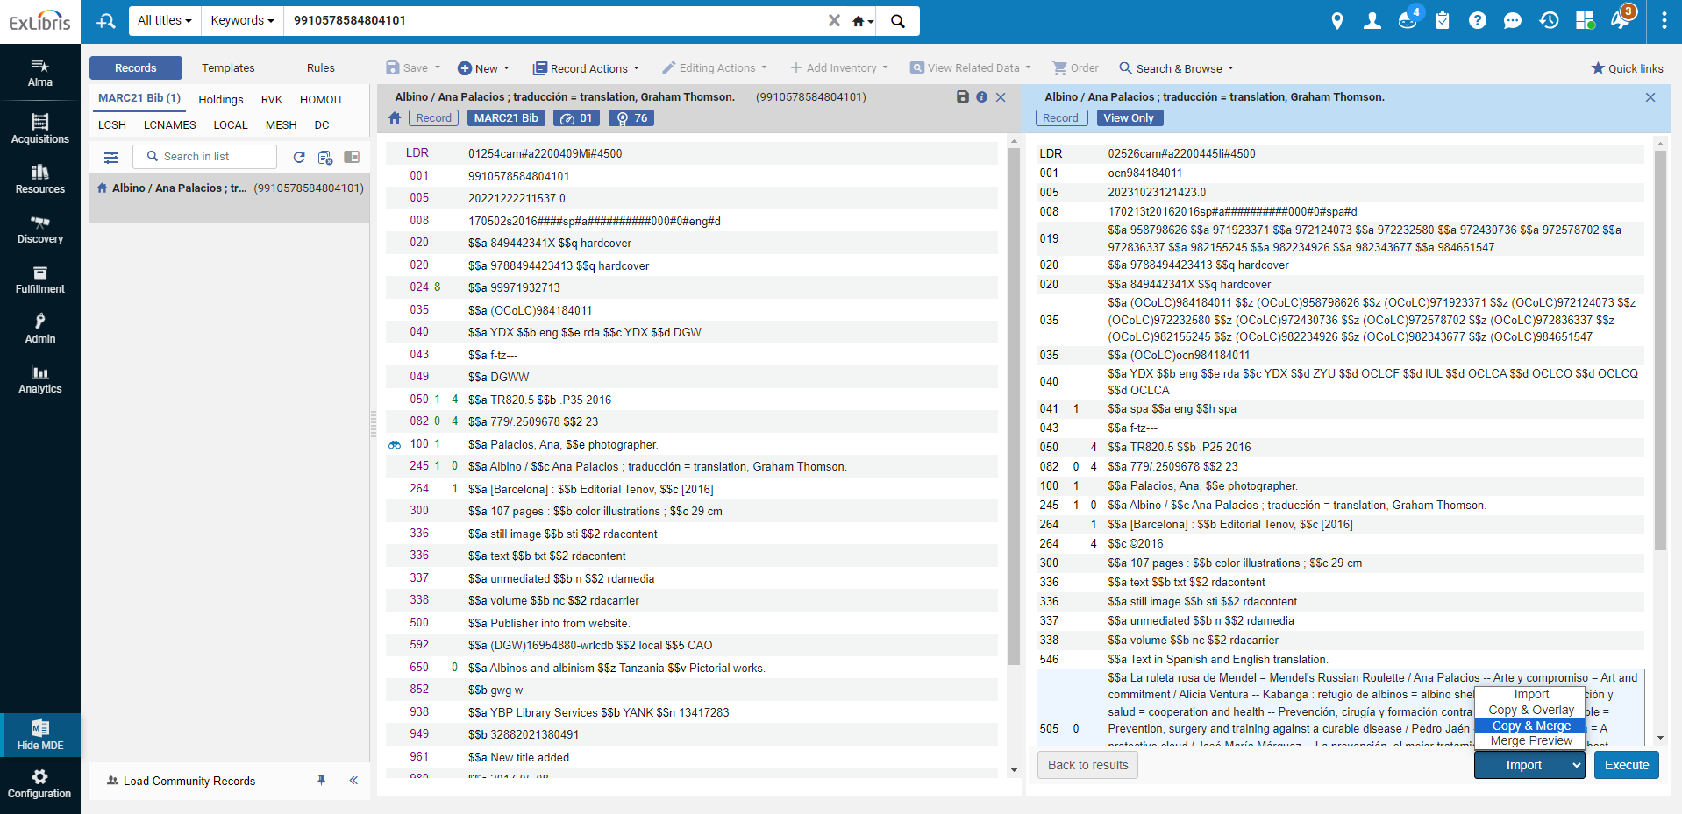Select Copy & Overlay from import menu
This screenshot has width=1682, height=814.
pos(1531,710)
